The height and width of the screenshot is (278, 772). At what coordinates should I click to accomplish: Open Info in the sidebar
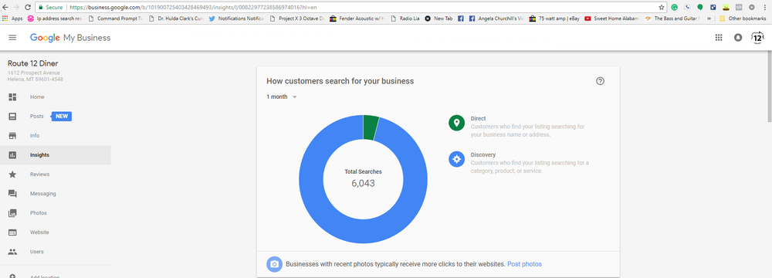coord(55,136)
